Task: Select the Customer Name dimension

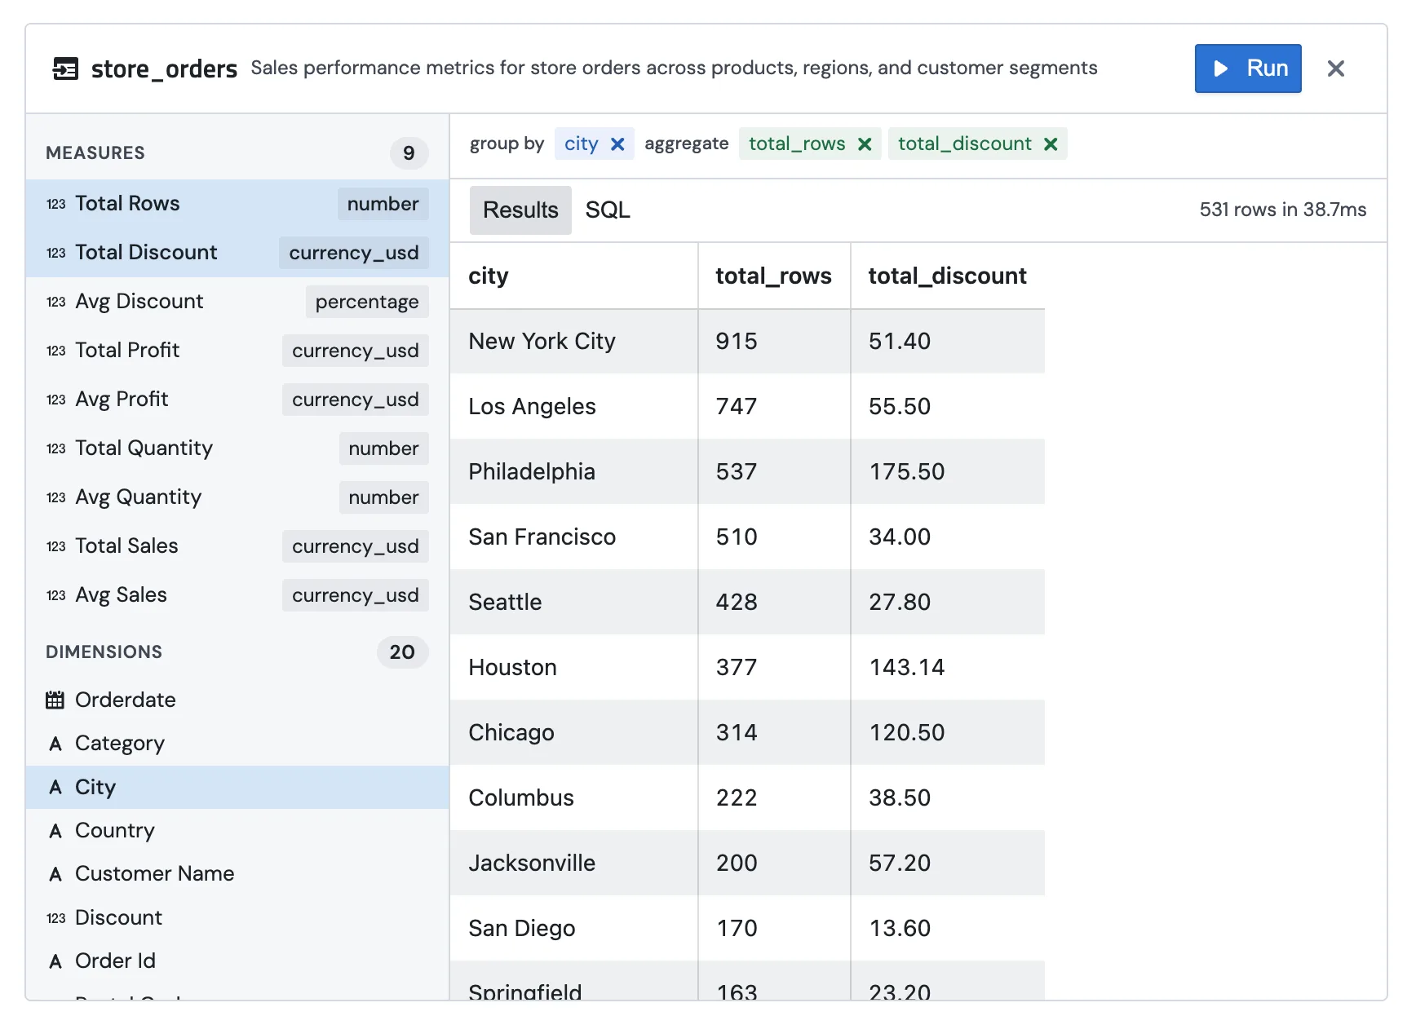Action: [237, 874]
